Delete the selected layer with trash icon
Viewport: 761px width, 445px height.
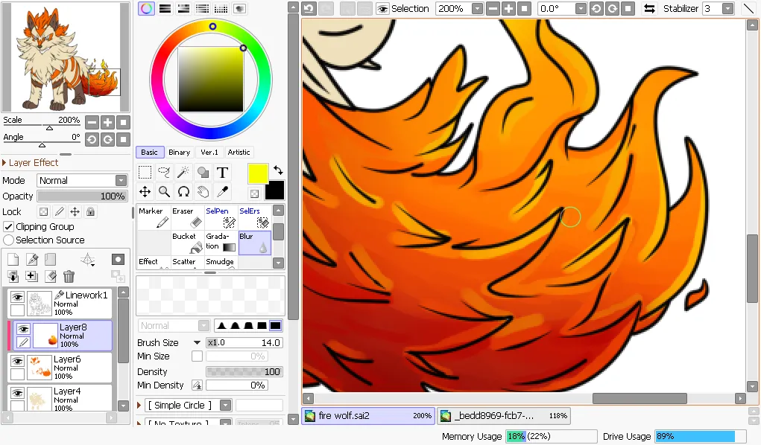(x=69, y=276)
